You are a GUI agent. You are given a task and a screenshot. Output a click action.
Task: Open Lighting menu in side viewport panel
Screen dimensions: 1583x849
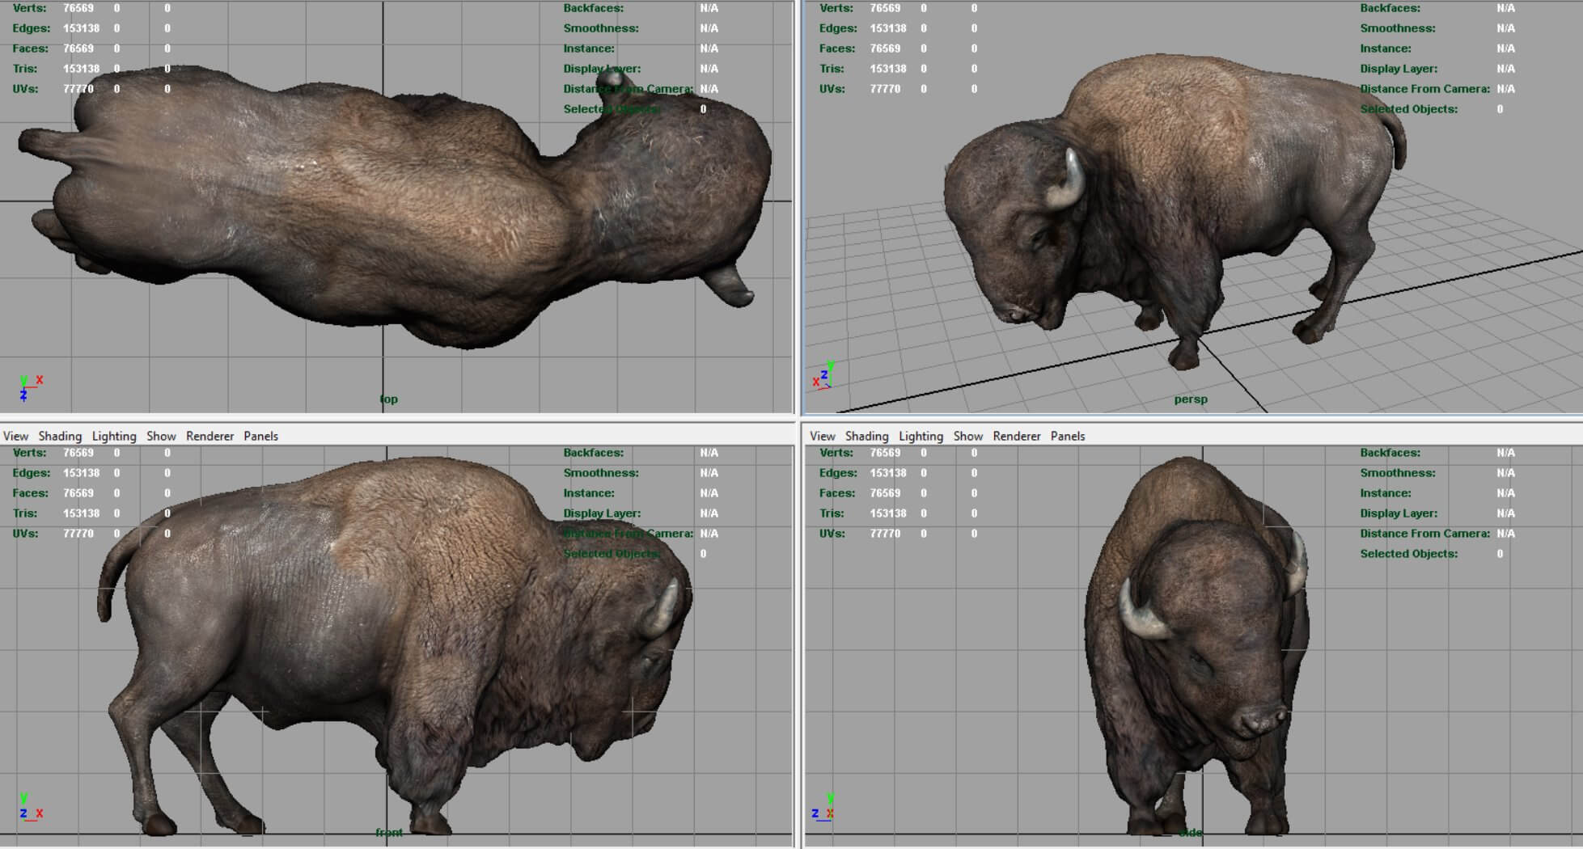(921, 436)
